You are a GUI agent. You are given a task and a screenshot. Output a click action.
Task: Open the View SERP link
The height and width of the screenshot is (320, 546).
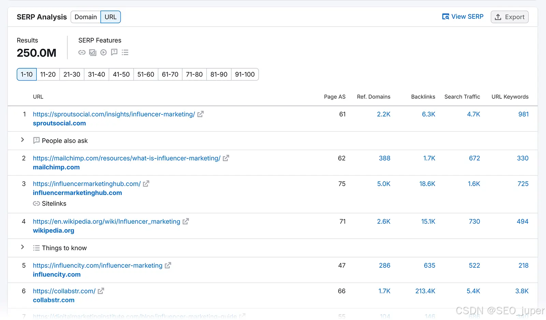pyautogui.click(x=463, y=17)
